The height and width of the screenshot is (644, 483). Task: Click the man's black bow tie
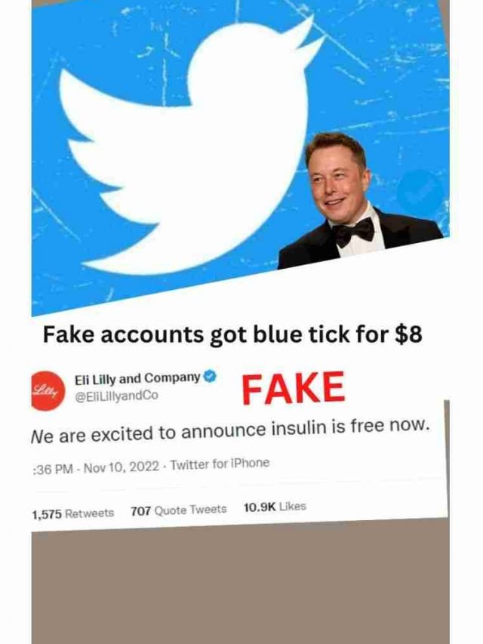[353, 231]
